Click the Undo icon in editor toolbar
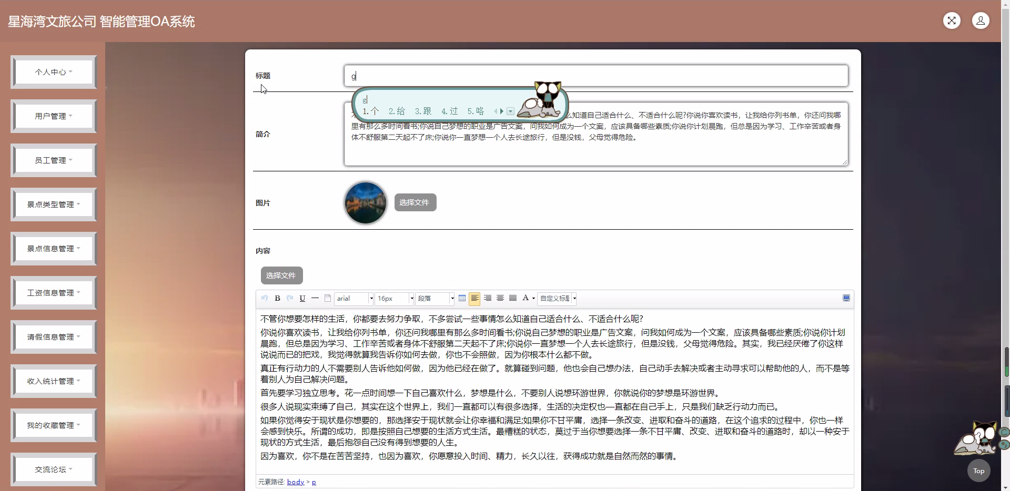This screenshot has width=1010, height=491. pos(264,298)
